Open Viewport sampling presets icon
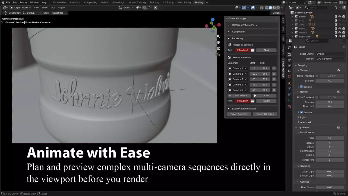This screenshot has width=348, height=196. coord(339,70)
